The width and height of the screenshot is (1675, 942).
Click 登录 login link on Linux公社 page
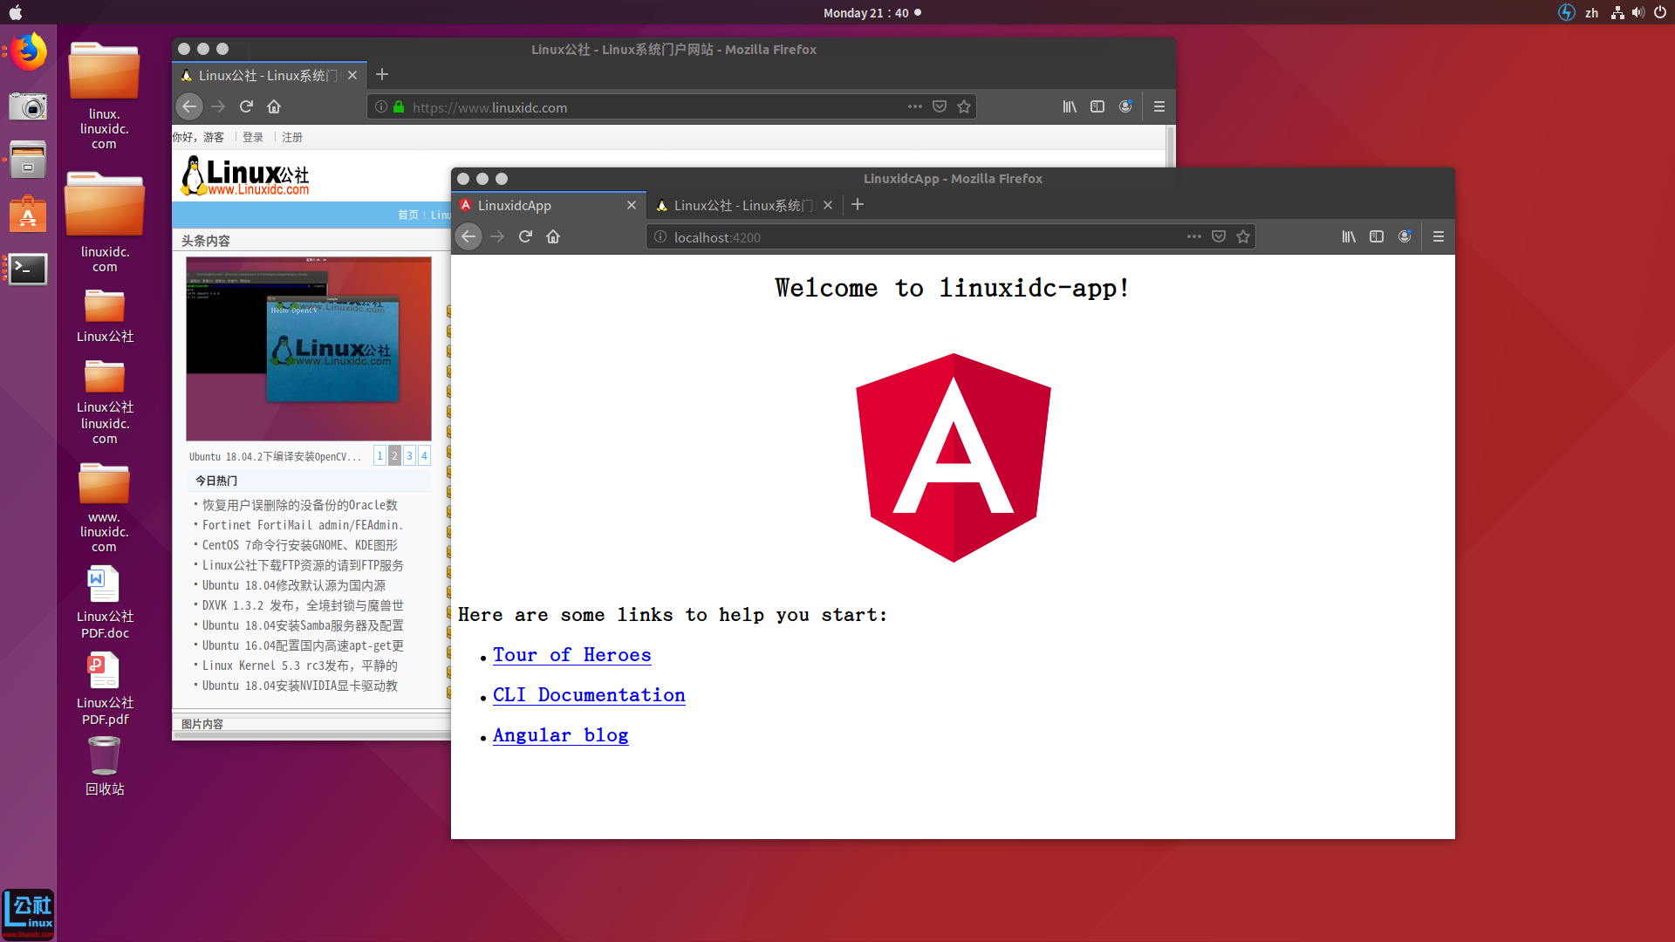pyautogui.click(x=253, y=137)
